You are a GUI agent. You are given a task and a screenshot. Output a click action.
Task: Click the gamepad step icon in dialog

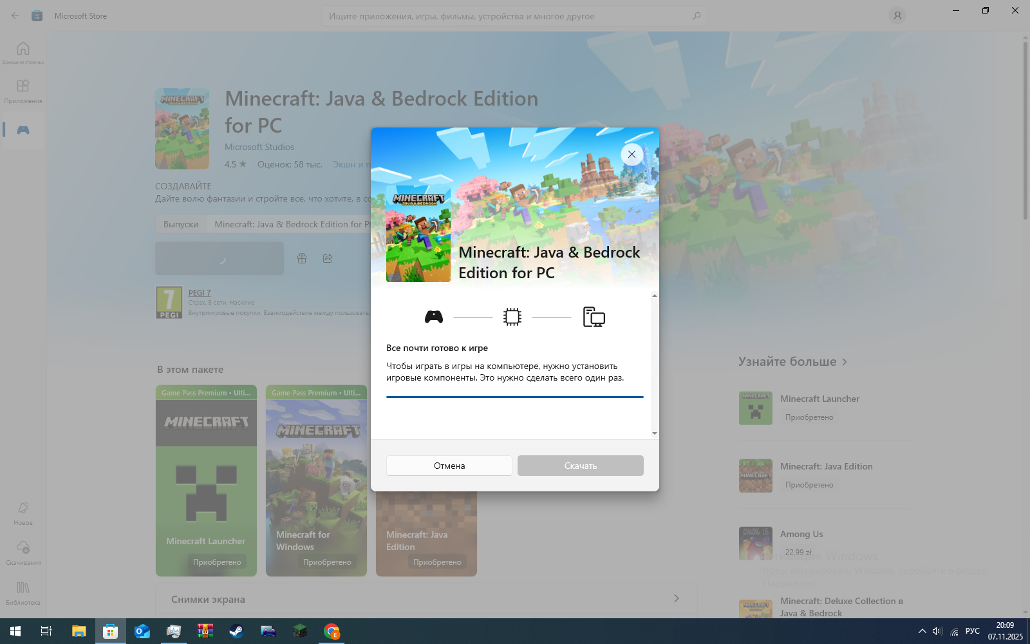[434, 317]
